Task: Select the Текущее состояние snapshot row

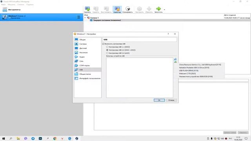Action: (167, 20)
